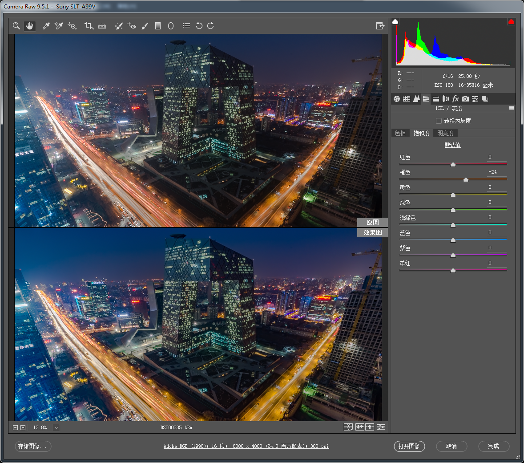Enable the 转换为灰度 checkbox
Image resolution: width=524 pixels, height=463 pixels.
point(439,121)
